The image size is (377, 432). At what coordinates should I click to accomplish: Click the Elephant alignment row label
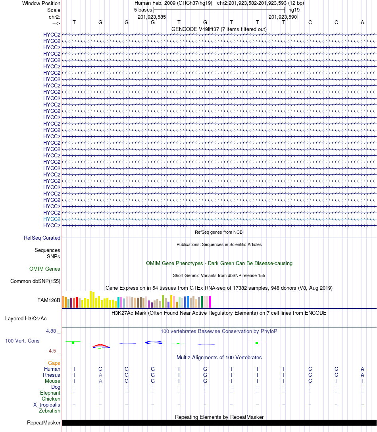point(50,393)
